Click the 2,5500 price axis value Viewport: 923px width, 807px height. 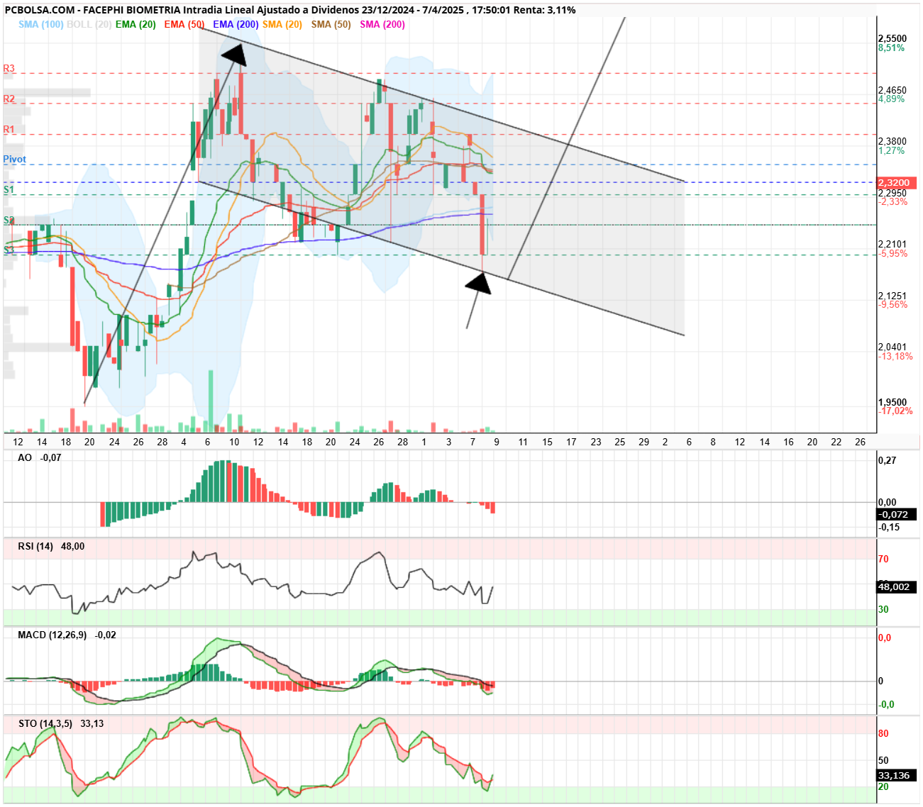tap(892, 39)
